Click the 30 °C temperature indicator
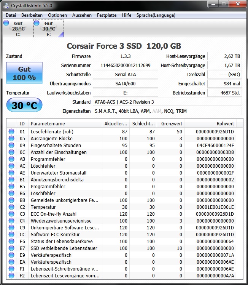Screen dimensions: 248x285 point(24,105)
